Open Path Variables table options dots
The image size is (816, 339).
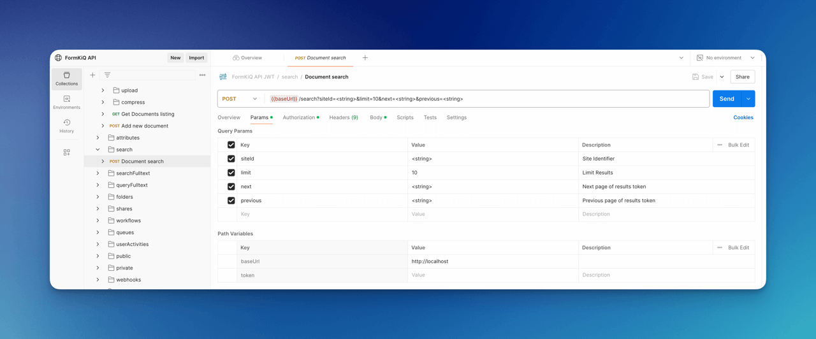tap(720, 248)
